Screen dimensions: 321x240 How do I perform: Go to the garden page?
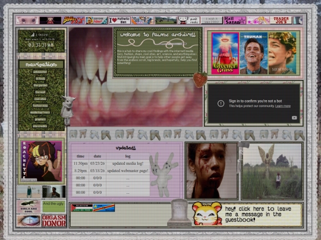click(40, 85)
